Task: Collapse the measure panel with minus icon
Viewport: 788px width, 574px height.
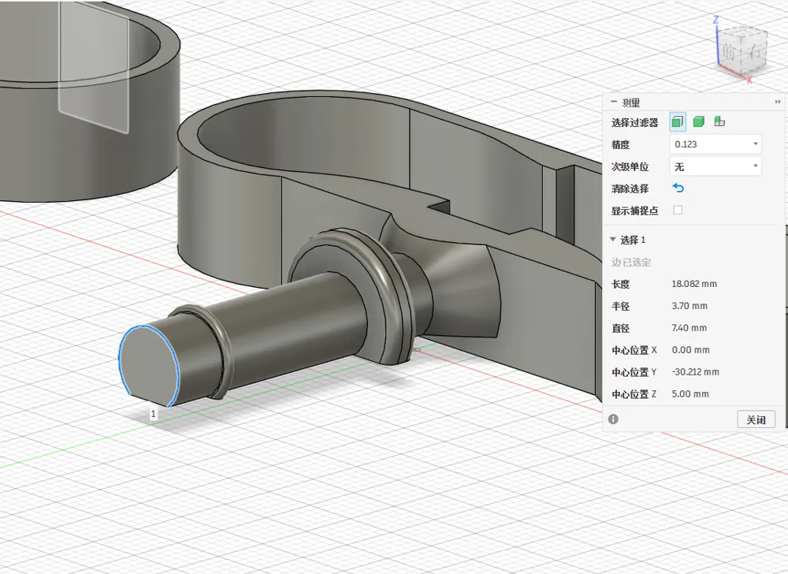Action: pos(614,102)
